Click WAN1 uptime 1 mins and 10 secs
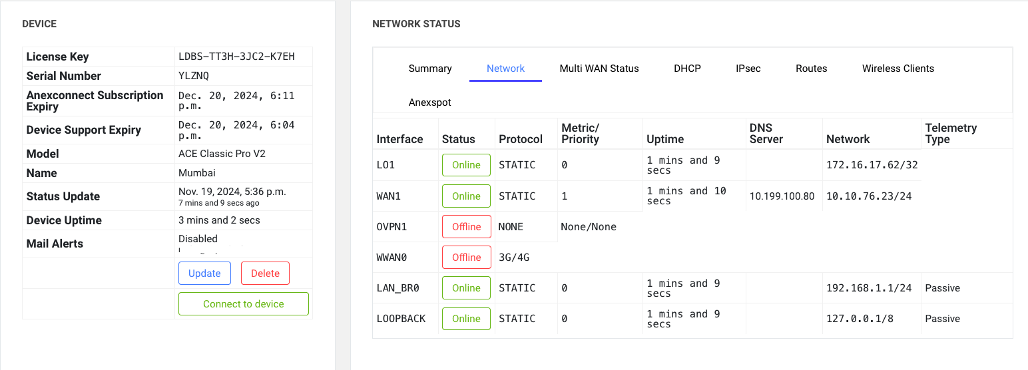1028x370 pixels. click(x=686, y=196)
